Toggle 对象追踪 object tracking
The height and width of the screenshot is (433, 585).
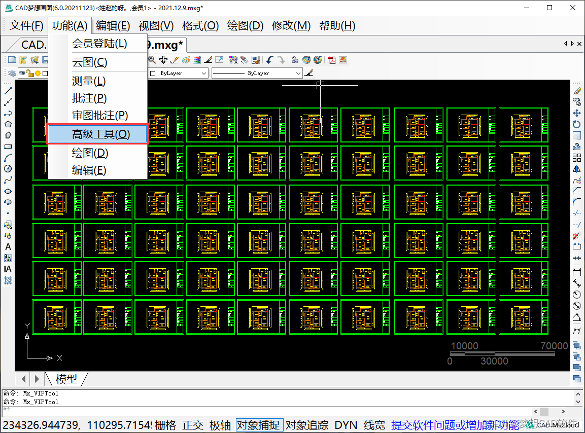pyautogui.click(x=306, y=425)
